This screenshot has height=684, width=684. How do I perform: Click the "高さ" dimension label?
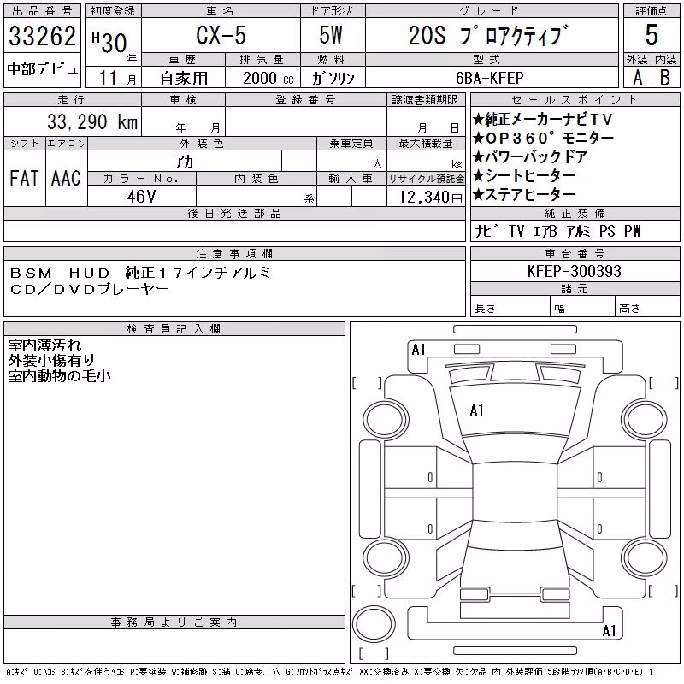pyautogui.click(x=629, y=309)
